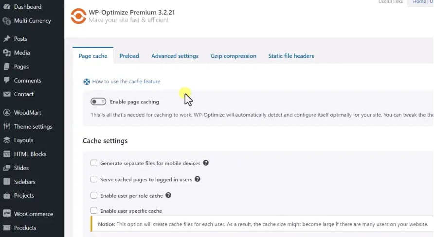This screenshot has width=434, height=237.
Task: Toggle the Enable page caching switch
Action: (x=98, y=102)
